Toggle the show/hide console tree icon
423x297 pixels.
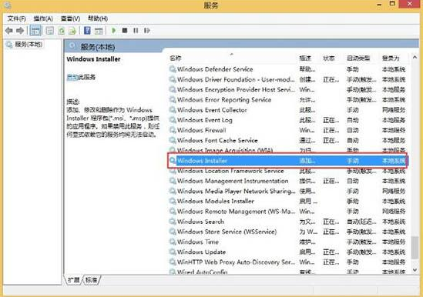click(35, 31)
